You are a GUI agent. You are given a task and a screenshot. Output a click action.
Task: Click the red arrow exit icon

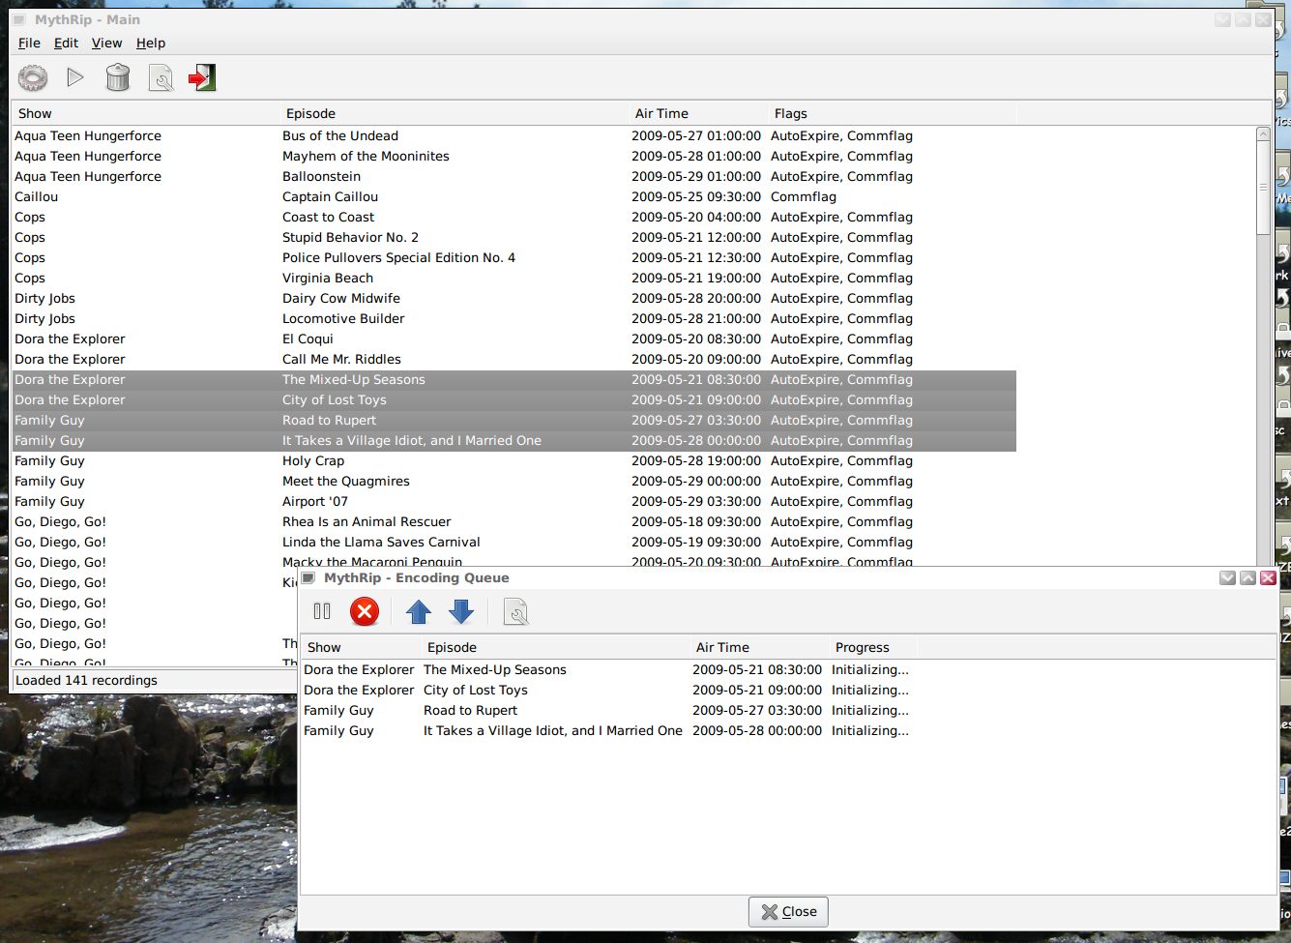pyautogui.click(x=202, y=77)
